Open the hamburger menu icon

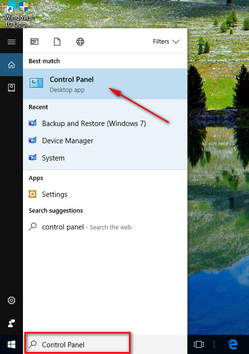[x=11, y=42]
